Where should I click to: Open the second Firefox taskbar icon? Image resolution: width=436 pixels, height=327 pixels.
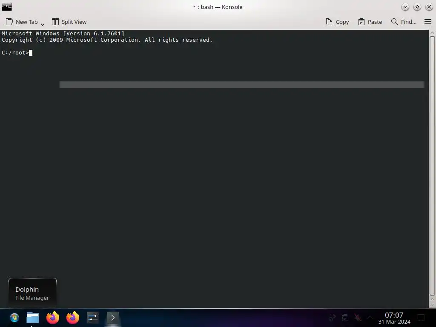tap(73, 318)
